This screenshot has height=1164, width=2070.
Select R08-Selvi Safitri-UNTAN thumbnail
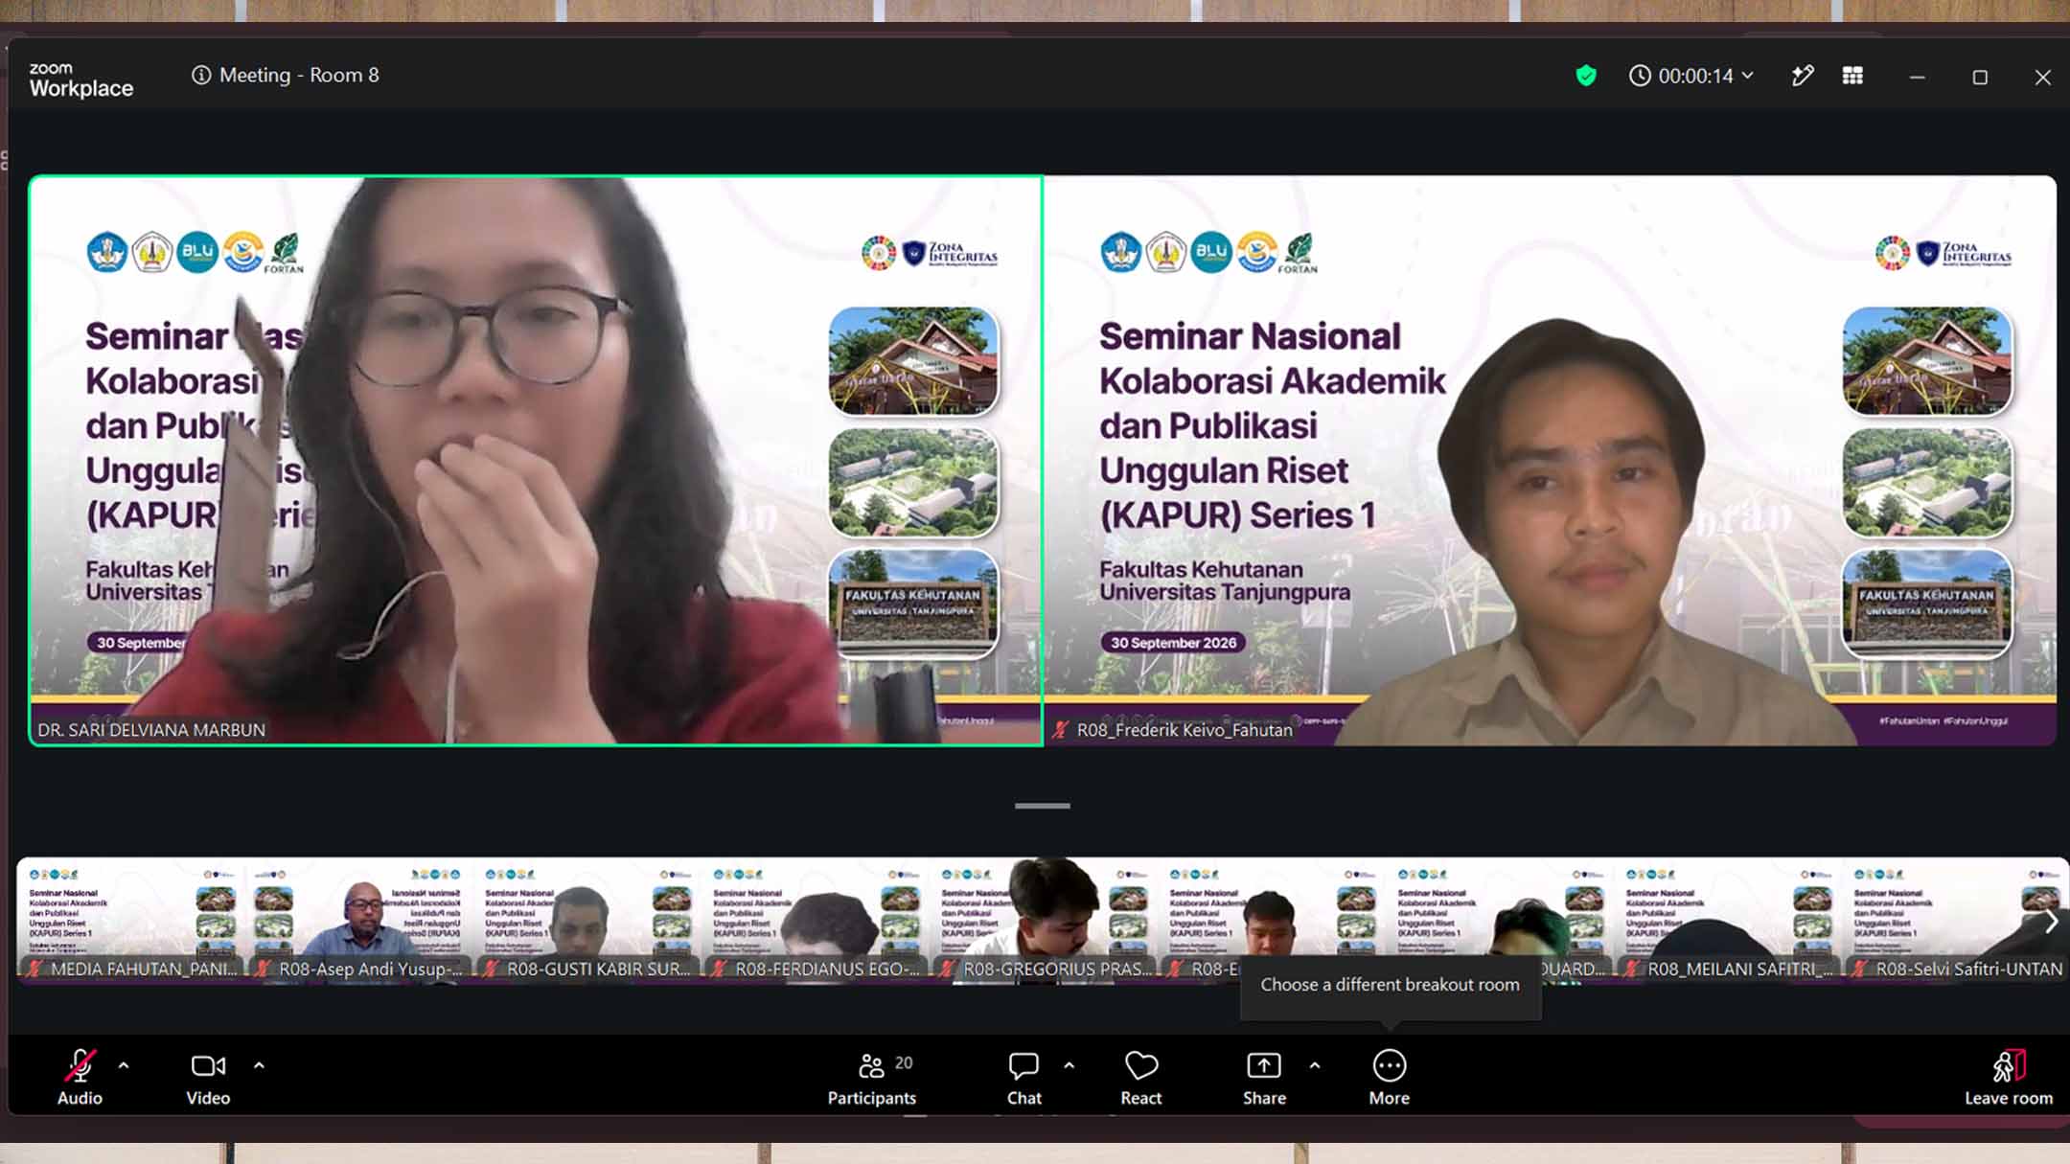point(1956,919)
